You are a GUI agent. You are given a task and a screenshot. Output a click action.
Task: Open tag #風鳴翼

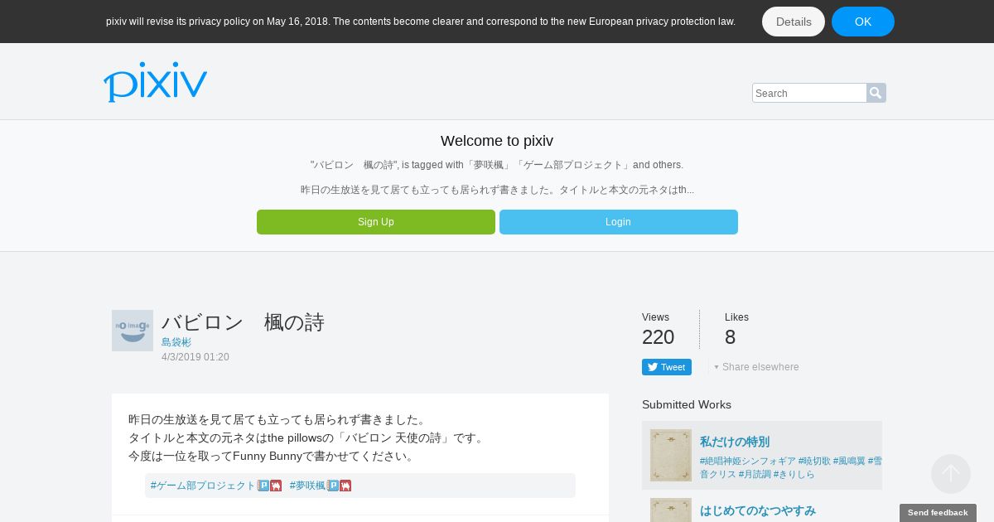[849, 461]
